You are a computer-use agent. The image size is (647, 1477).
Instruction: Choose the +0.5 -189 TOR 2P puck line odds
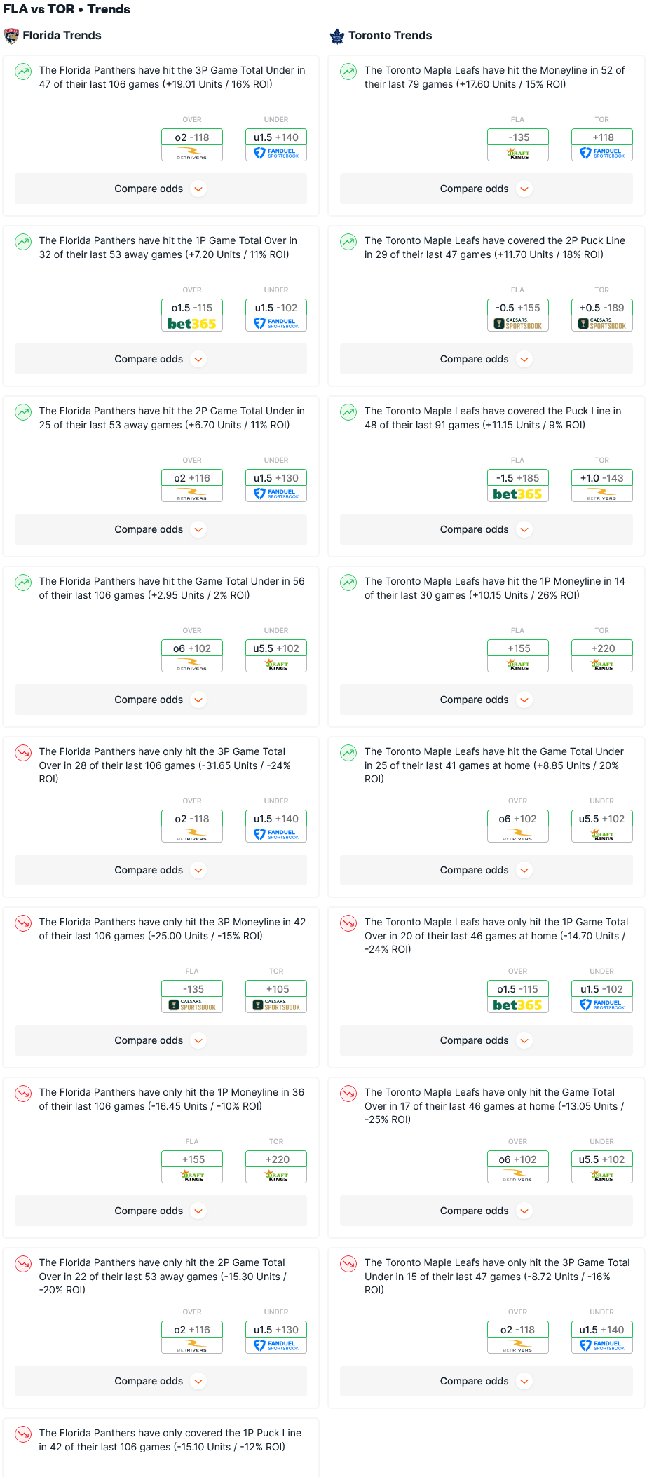pyautogui.click(x=602, y=308)
